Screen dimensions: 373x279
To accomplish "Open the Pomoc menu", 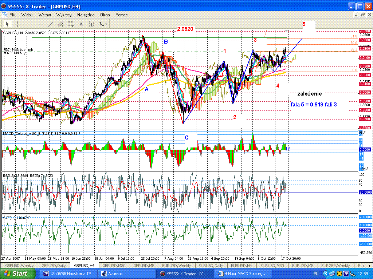I will click(x=122, y=15).
